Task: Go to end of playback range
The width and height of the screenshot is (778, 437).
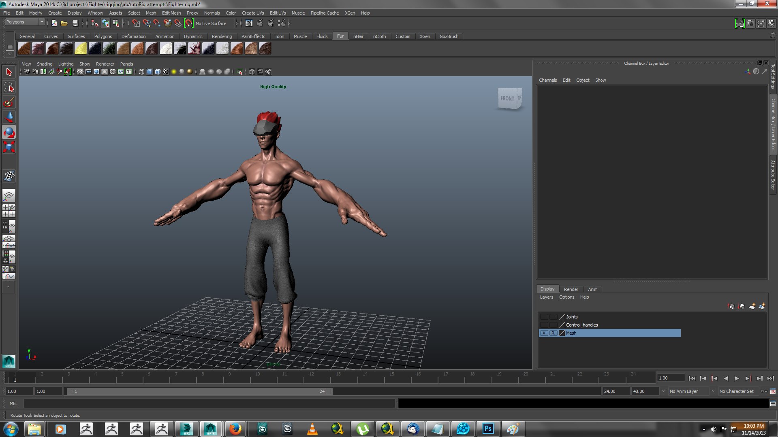Action: (770, 378)
